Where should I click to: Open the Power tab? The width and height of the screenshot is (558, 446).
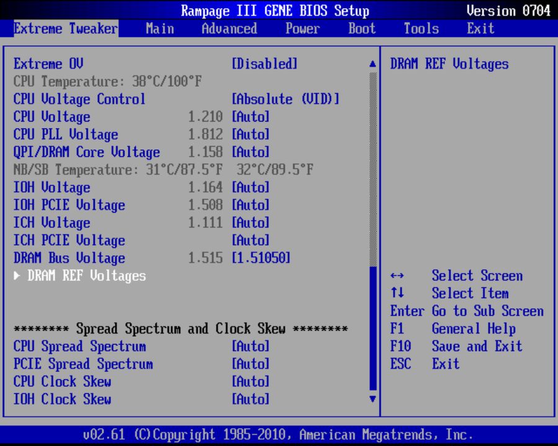pos(303,28)
